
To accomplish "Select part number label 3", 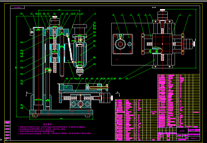I will [x=150, y=15].
